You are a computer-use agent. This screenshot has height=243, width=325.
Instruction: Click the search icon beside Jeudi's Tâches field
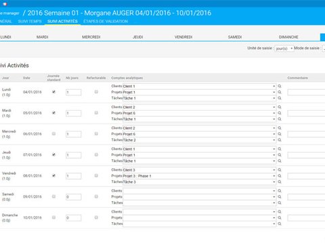[x=280, y=161]
